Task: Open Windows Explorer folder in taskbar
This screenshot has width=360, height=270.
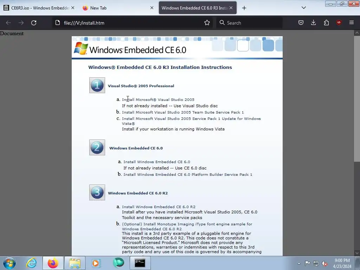Action: coord(75,263)
